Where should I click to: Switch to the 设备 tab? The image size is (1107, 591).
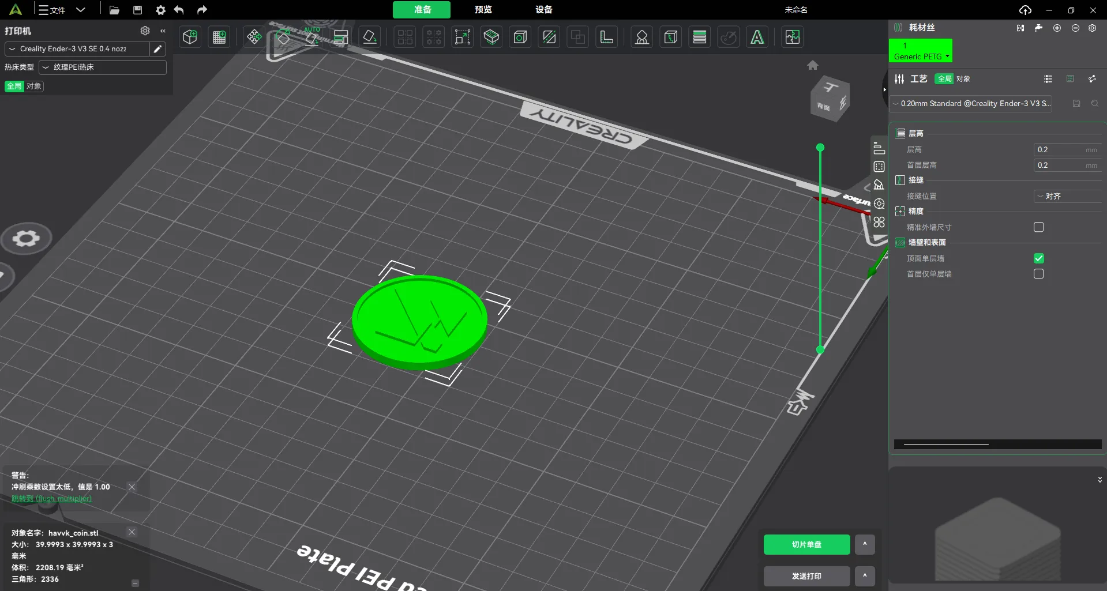(x=543, y=10)
